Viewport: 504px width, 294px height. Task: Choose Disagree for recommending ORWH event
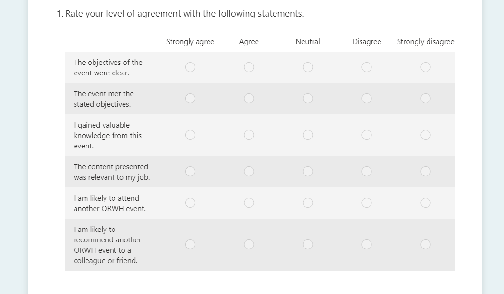(x=367, y=245)
